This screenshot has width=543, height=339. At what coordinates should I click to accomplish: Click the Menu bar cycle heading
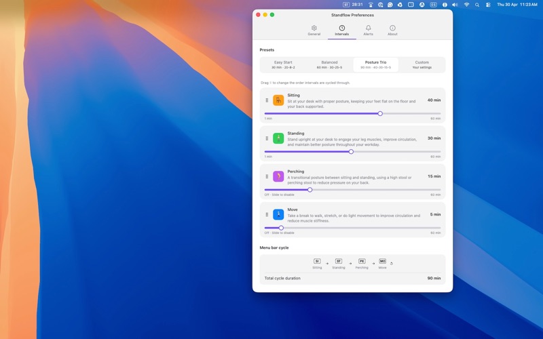[x=274, y=247]
